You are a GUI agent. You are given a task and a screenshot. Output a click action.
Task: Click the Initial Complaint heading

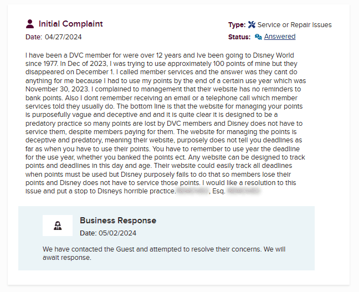[70, 24]
